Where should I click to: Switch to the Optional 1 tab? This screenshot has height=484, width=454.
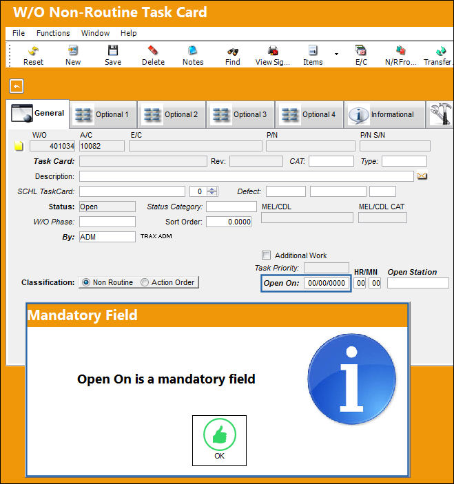103,114
